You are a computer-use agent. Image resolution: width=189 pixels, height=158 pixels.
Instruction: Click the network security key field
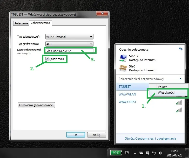(69, 51)
